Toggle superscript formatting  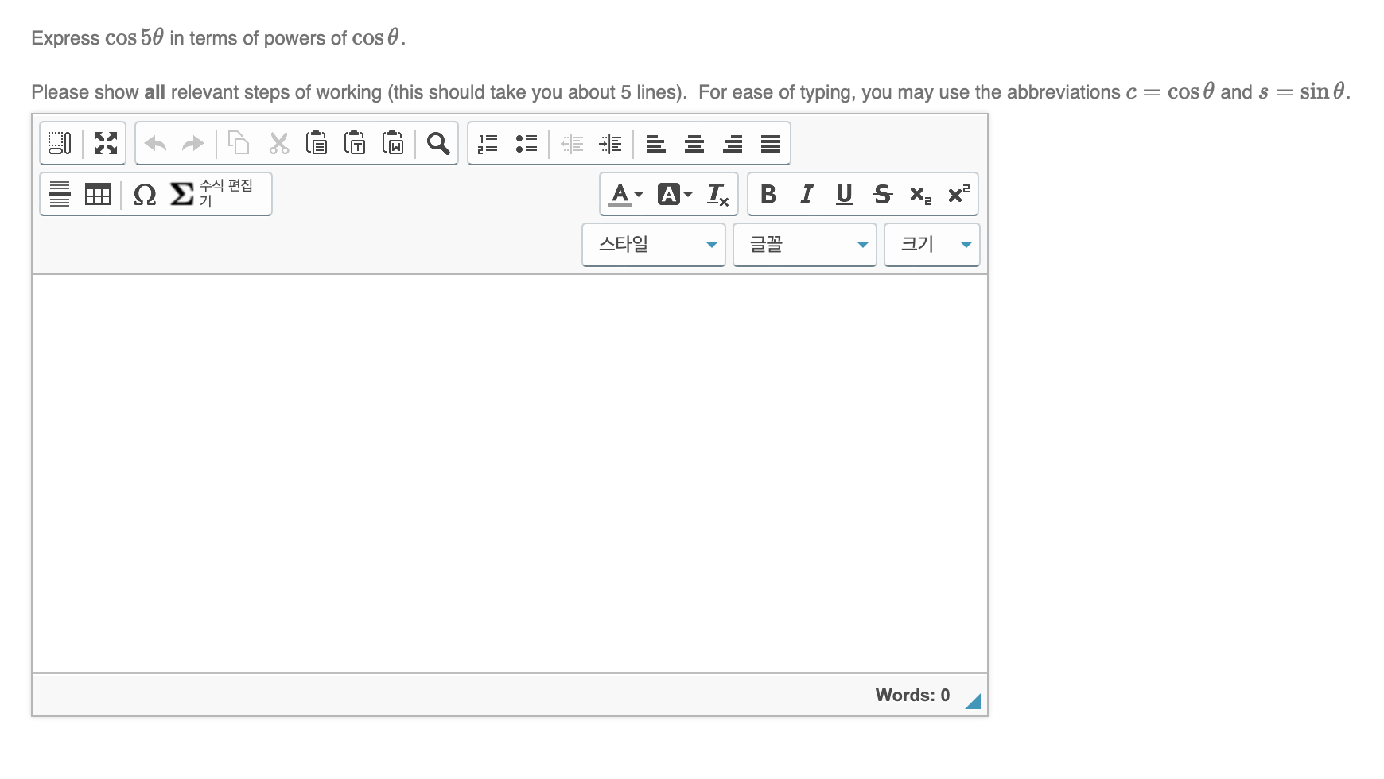(959, 194)
